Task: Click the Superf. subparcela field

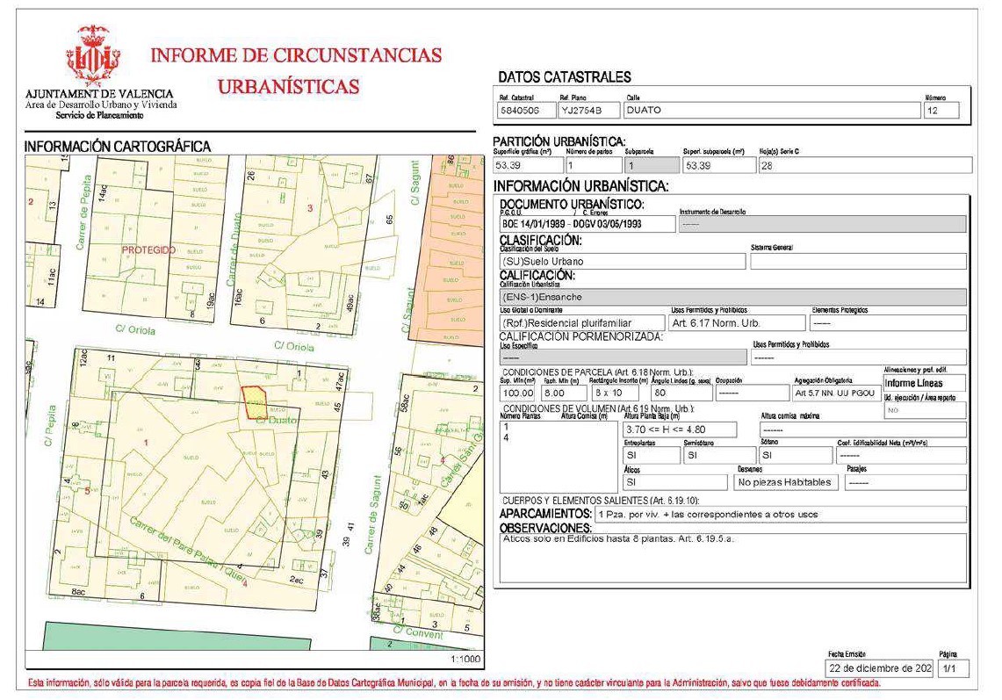Action: pyautogui.click(x=719, y=166)
